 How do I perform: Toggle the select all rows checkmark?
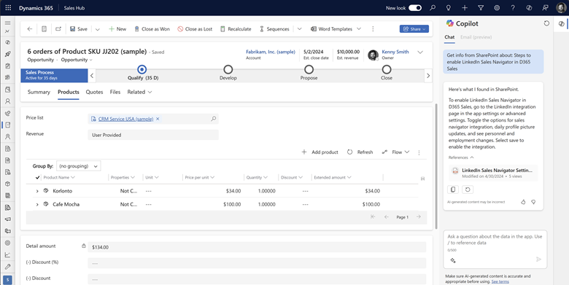click(x=38, y=178)
